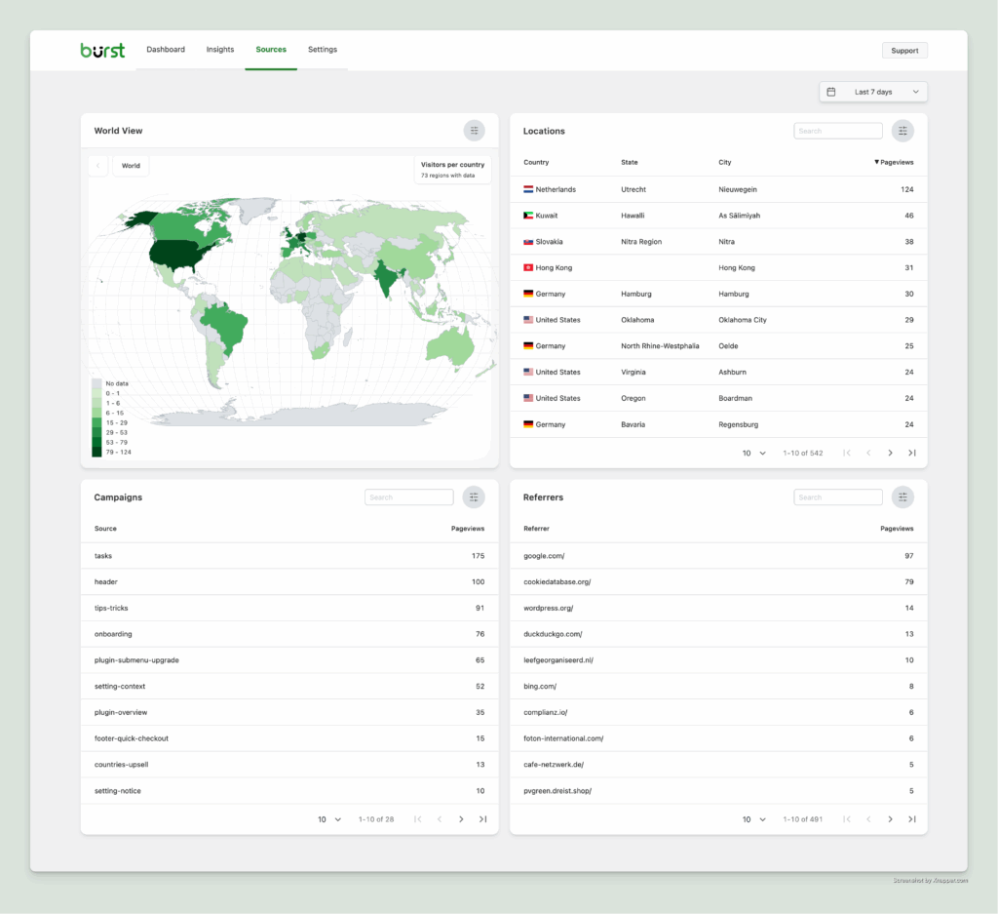
Task: Switch to the Insights tab
Action: tap(220, 49)
